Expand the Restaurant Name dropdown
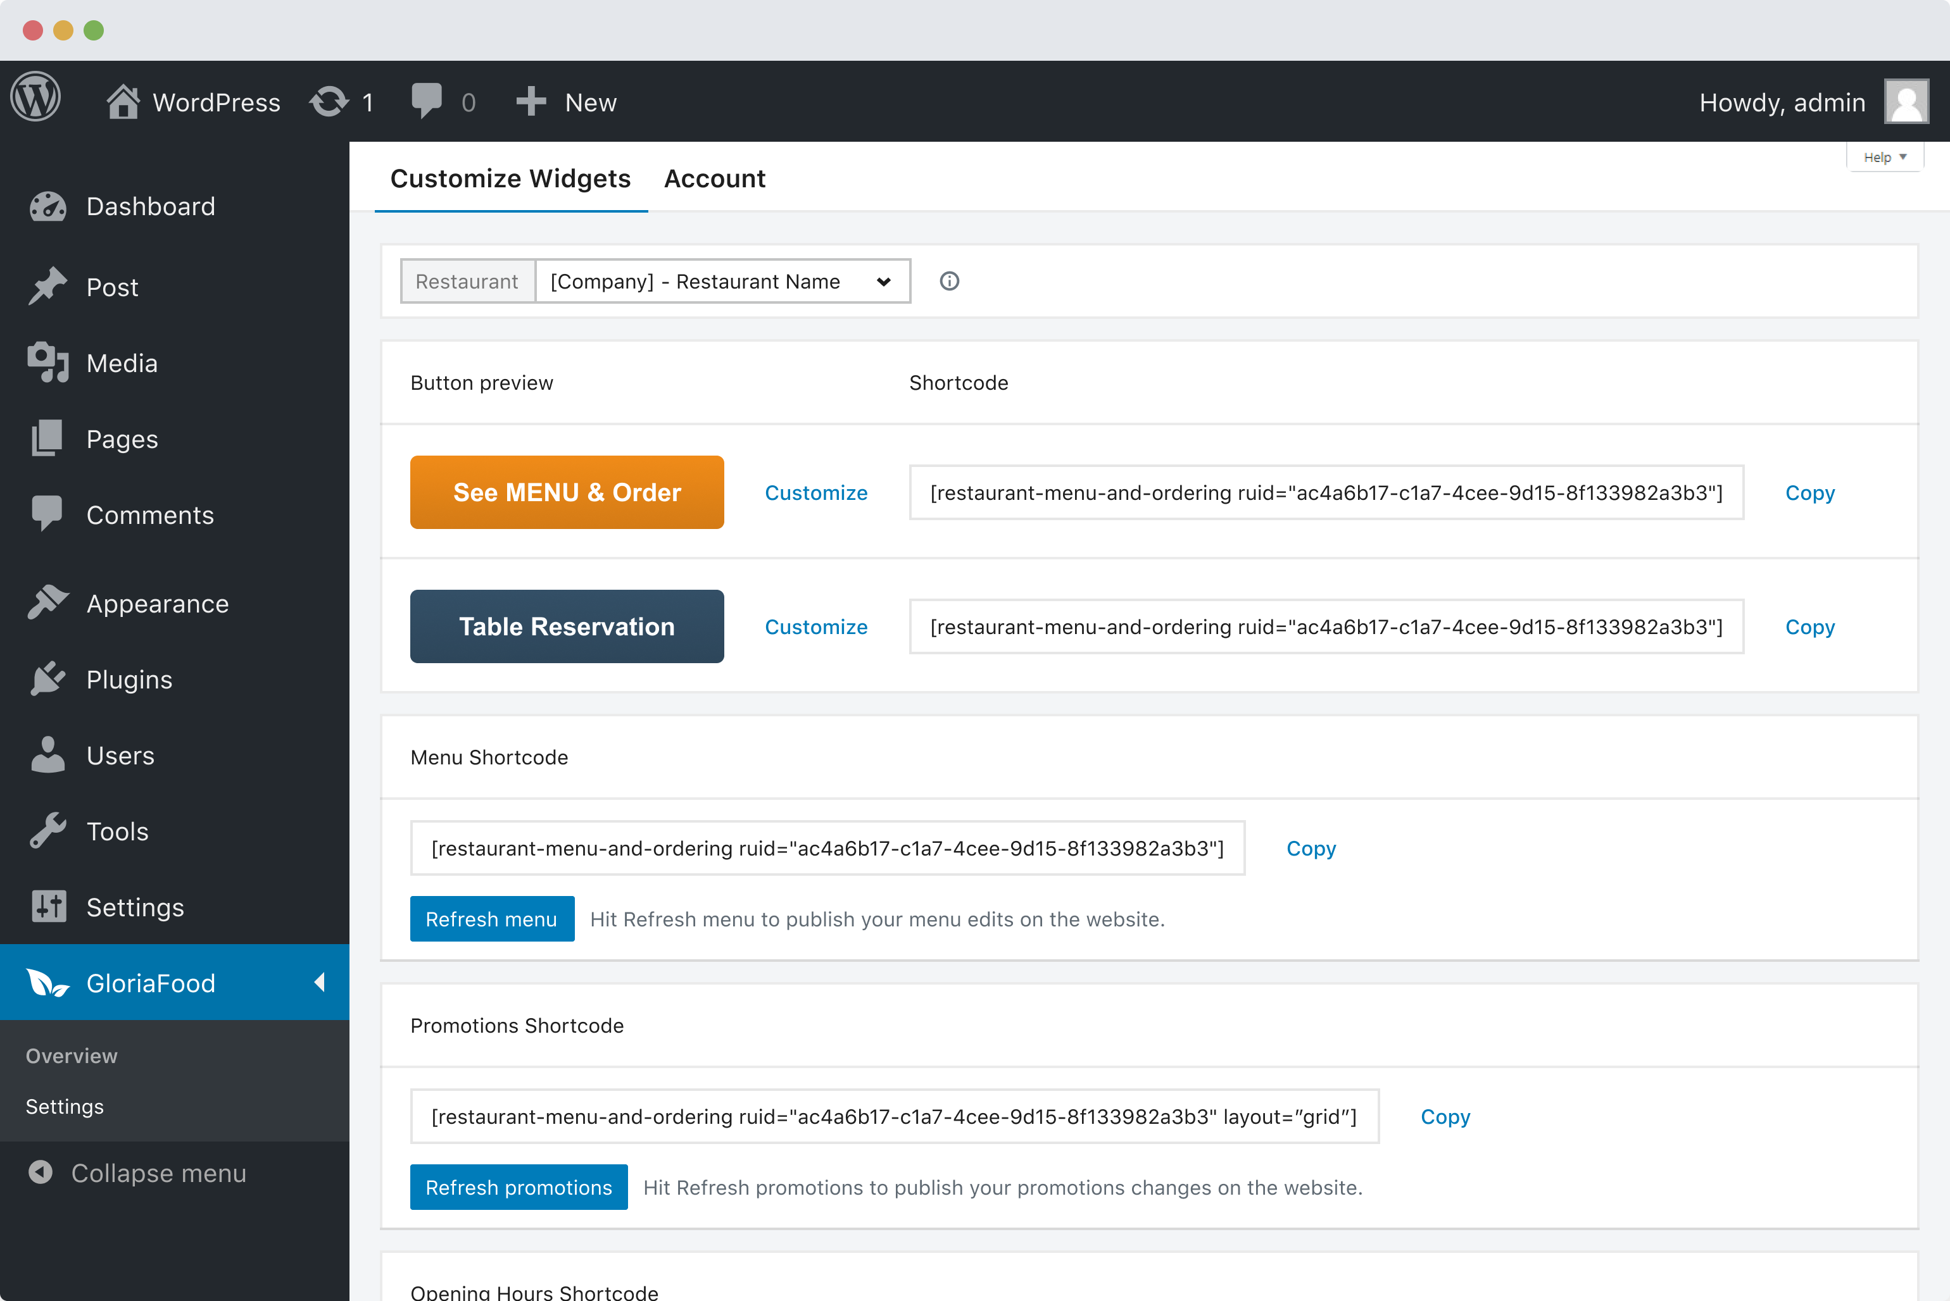 [x=722, y=282]
